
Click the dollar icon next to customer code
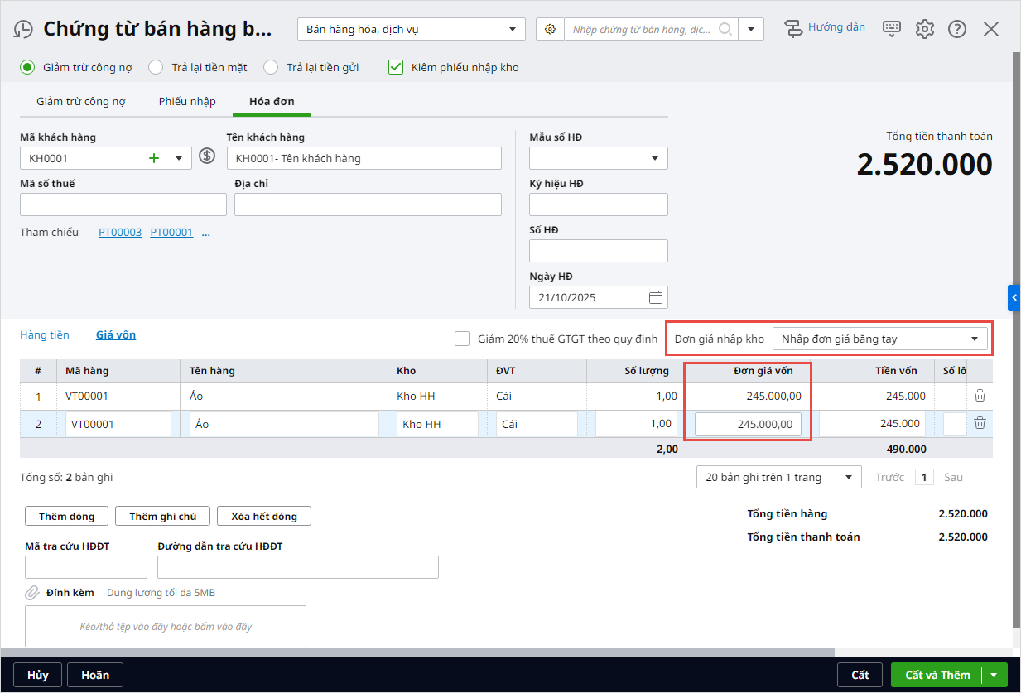(x=207, y=156)
